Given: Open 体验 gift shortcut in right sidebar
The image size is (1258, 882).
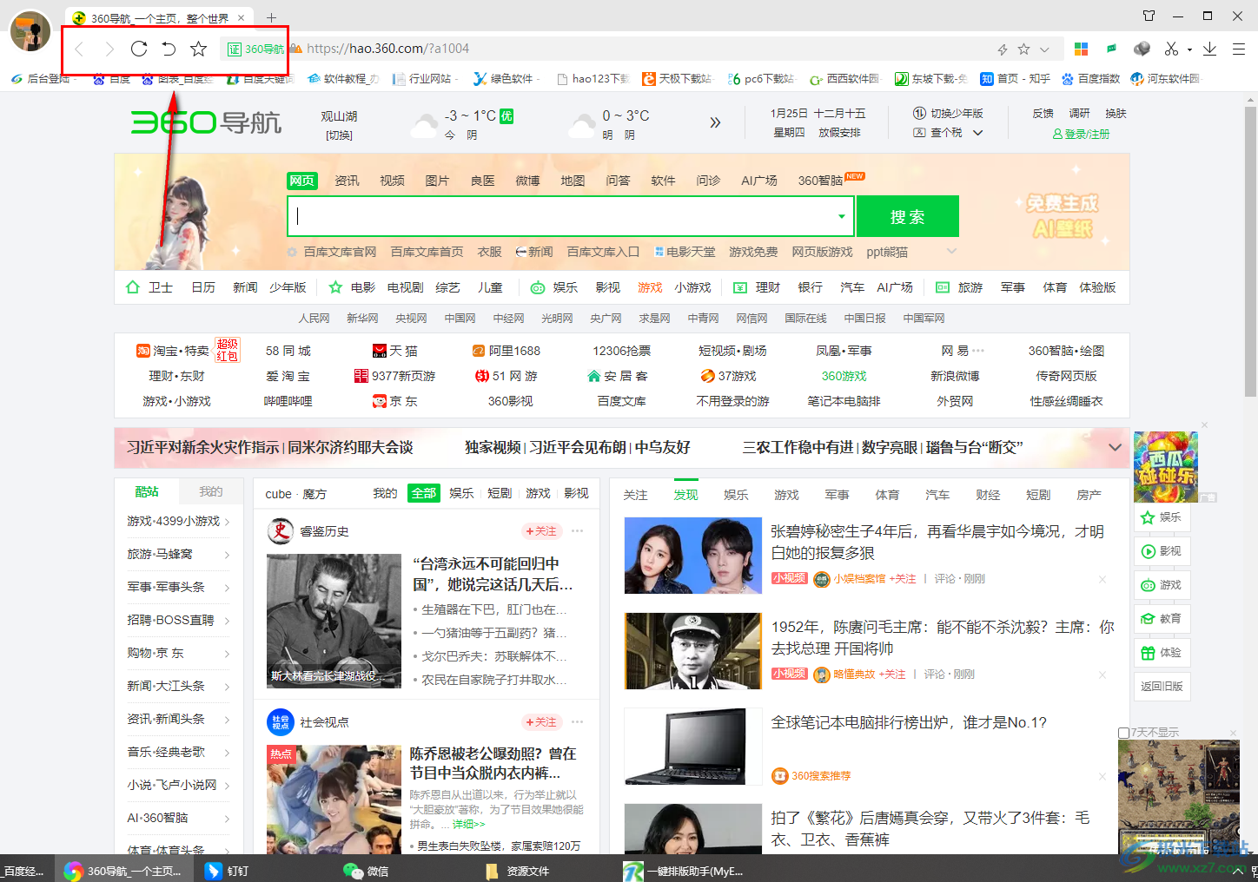Looking at the screenshot, I should click(1161, 652).
